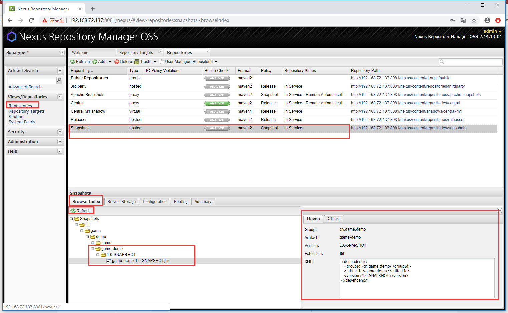Close the Nexus Repository Manager browser tab
The height and width of the screenshot is (313, 508).
click(x=80, y=9)
